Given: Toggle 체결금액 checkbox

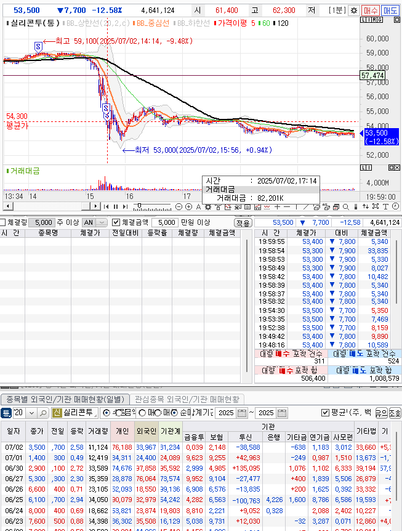Looking at the screenshot, I should 116,222.
